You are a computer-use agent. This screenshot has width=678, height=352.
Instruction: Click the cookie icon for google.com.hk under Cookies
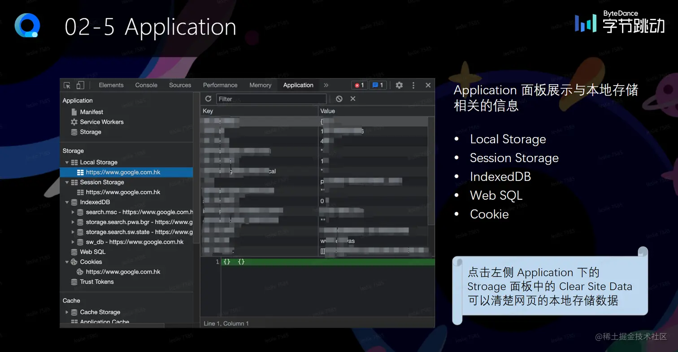point(80,272)
